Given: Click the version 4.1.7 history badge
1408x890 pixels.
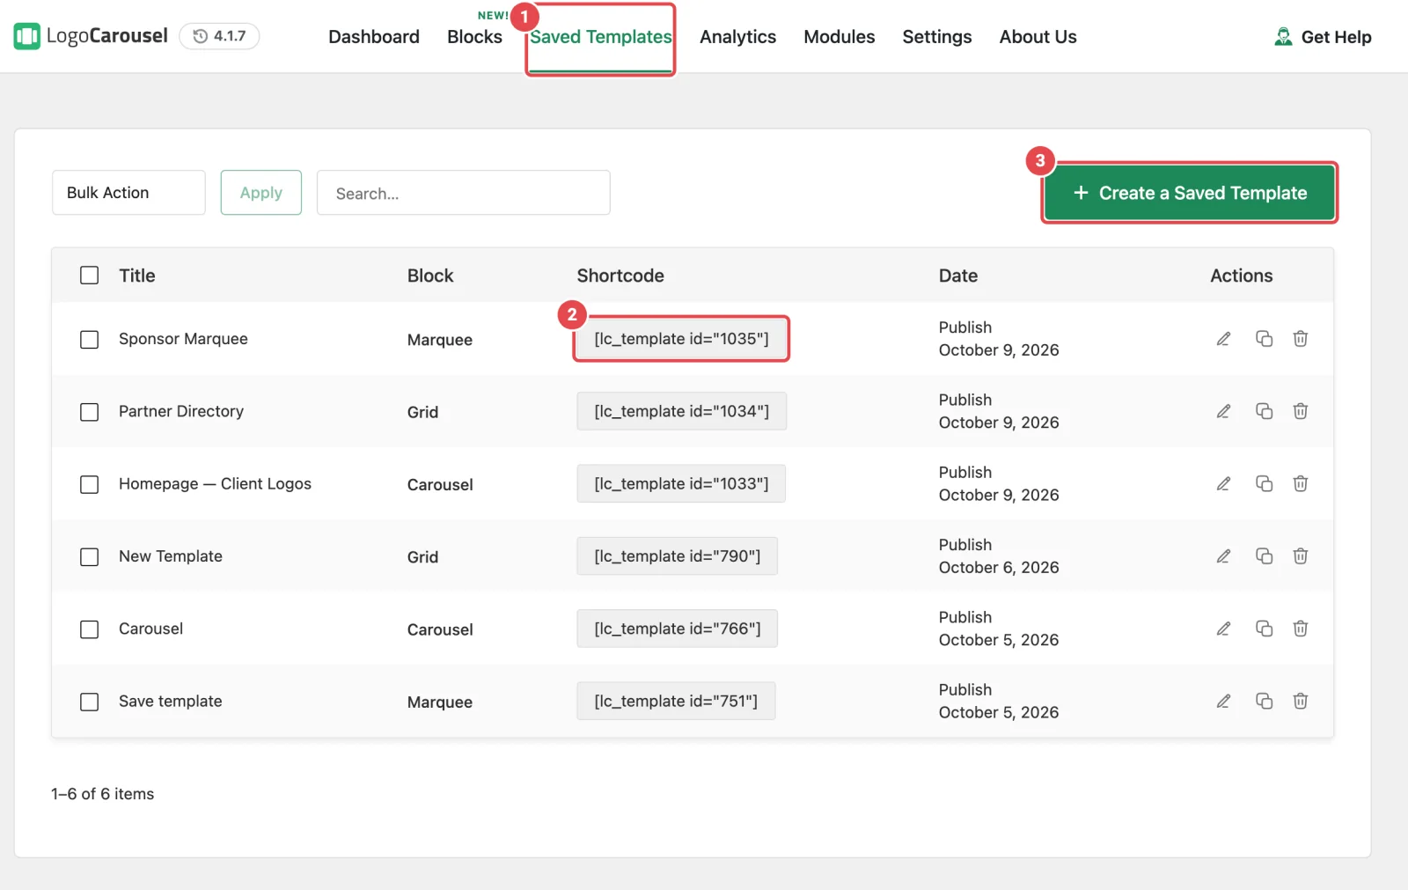Looking at the screenshot, I should click(x=219, y=36).
